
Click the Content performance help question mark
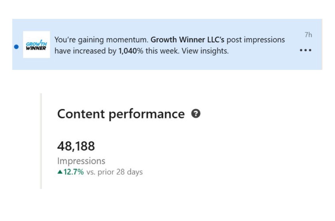point(196,114)
